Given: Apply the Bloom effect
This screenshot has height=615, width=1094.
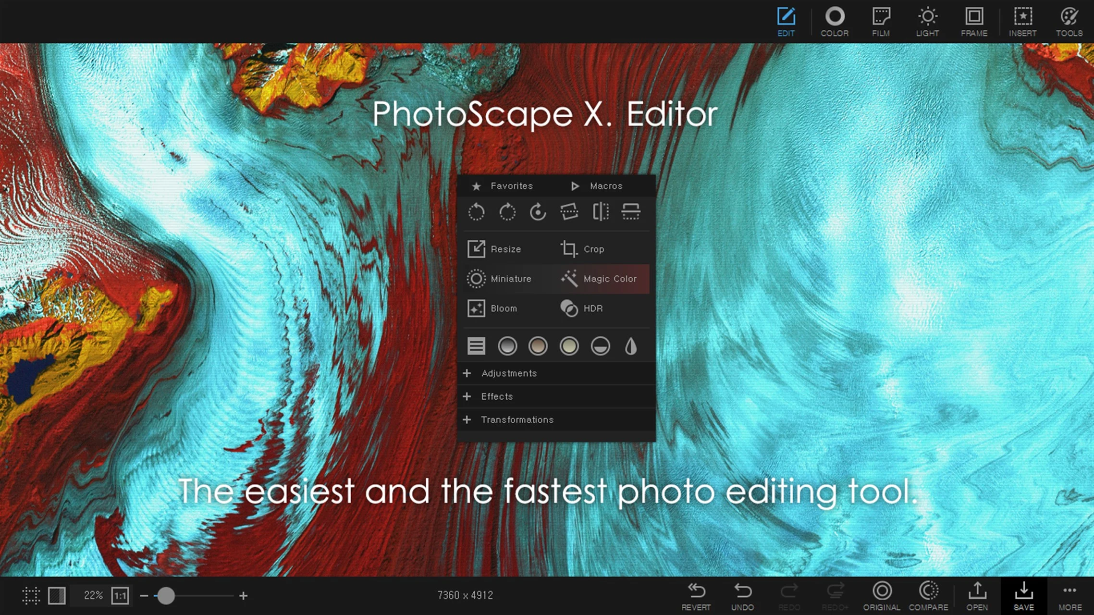Looking at the screenshot, I should (x=503, y=308).
